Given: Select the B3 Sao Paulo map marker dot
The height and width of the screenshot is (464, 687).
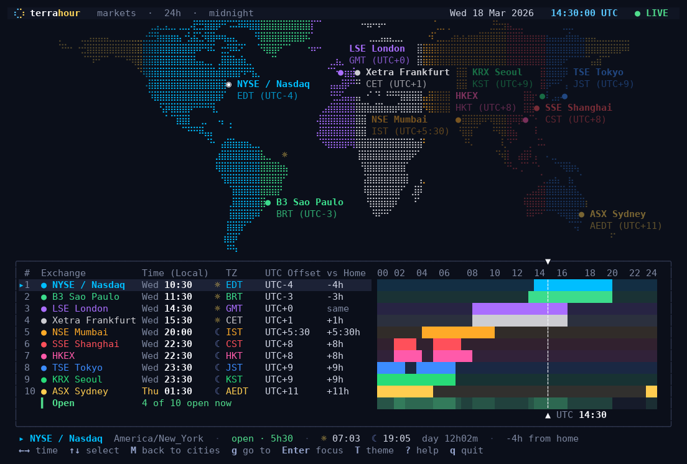Looking at the screenshot, I should click(268, 203).
